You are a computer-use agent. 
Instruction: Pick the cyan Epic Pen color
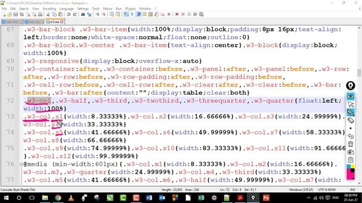(348, 166)
